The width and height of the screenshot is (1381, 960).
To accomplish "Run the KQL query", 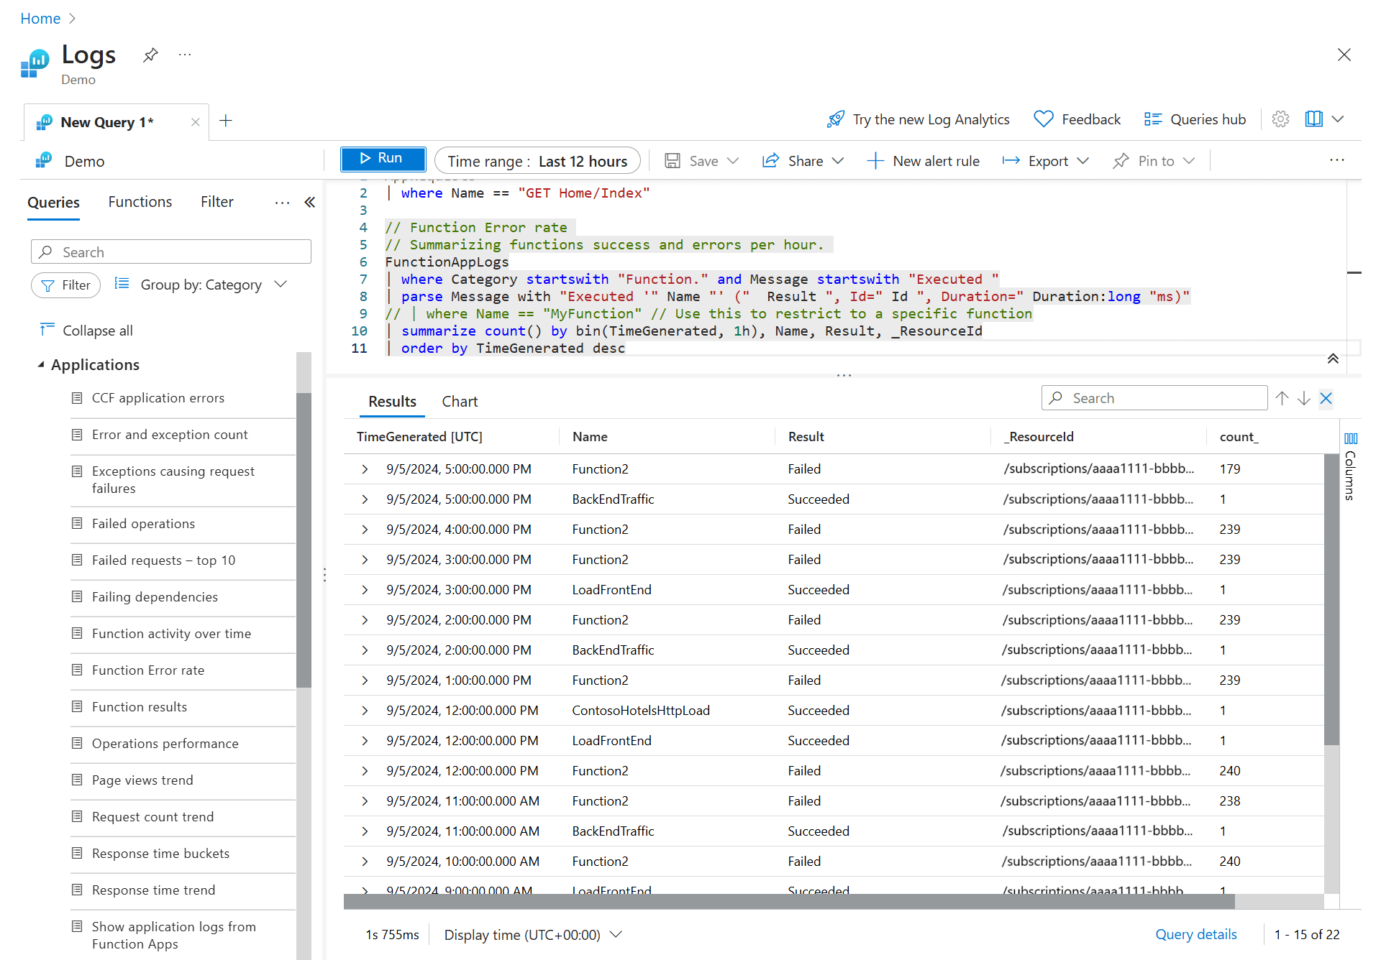I will pos(383,158).
